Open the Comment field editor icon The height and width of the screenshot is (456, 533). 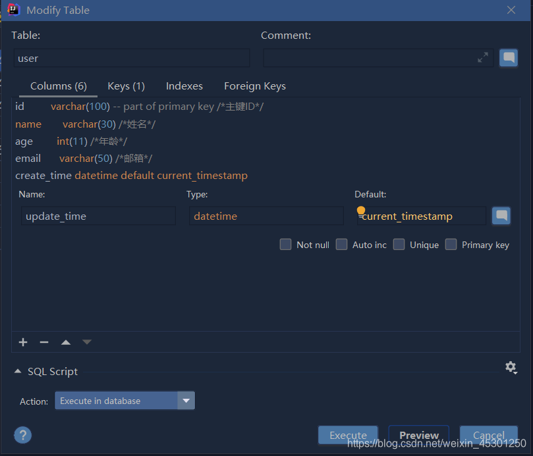(x=509, y=57)
